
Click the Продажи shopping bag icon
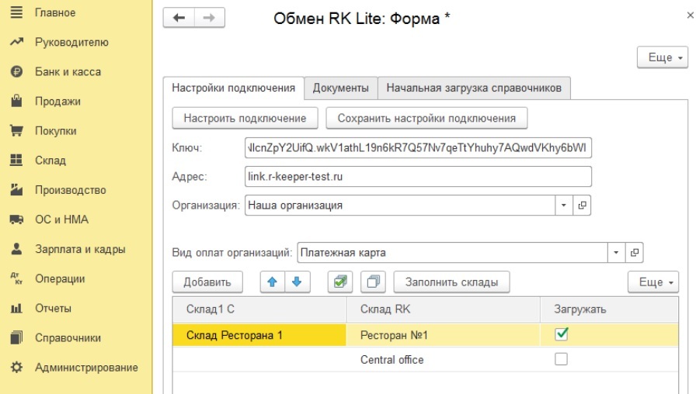[x=16, y=101]
